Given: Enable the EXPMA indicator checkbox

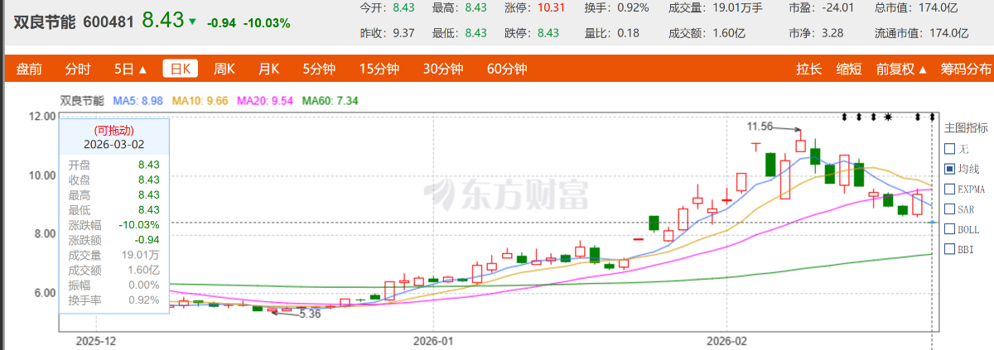Looking at the screenshot, I should (x=949, y=189).
